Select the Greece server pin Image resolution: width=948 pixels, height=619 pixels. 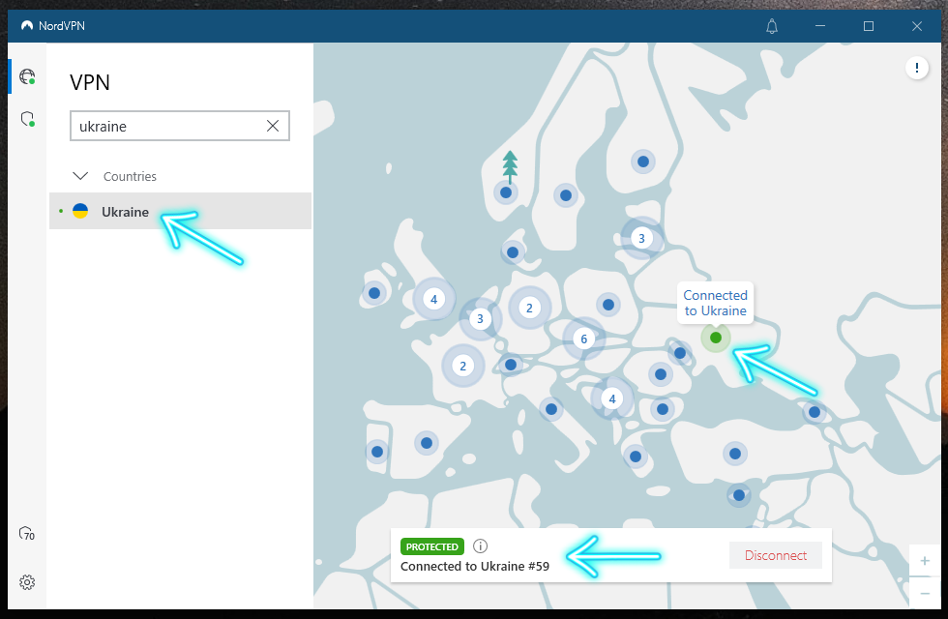pyautogui.click(x=636, y=457)
